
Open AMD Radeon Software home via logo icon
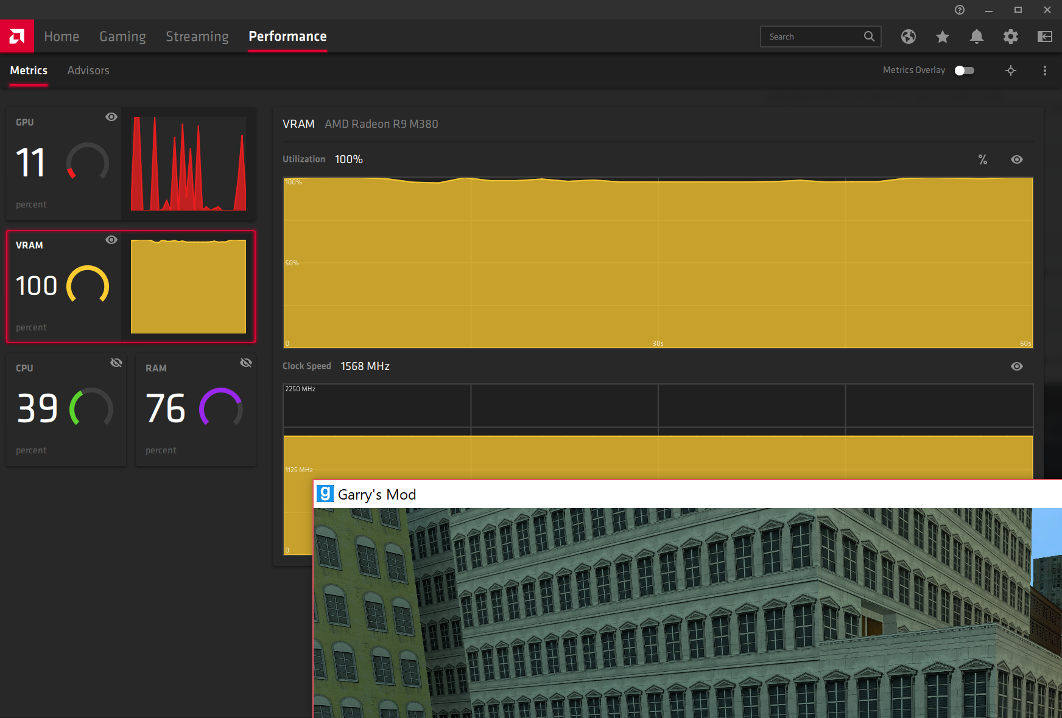pos(17,36)
